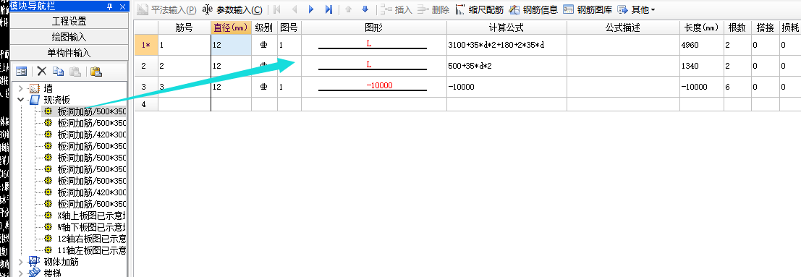Open the 其他 dropdown menu
This screenshot has width=801, height=277.
[637, 9]
